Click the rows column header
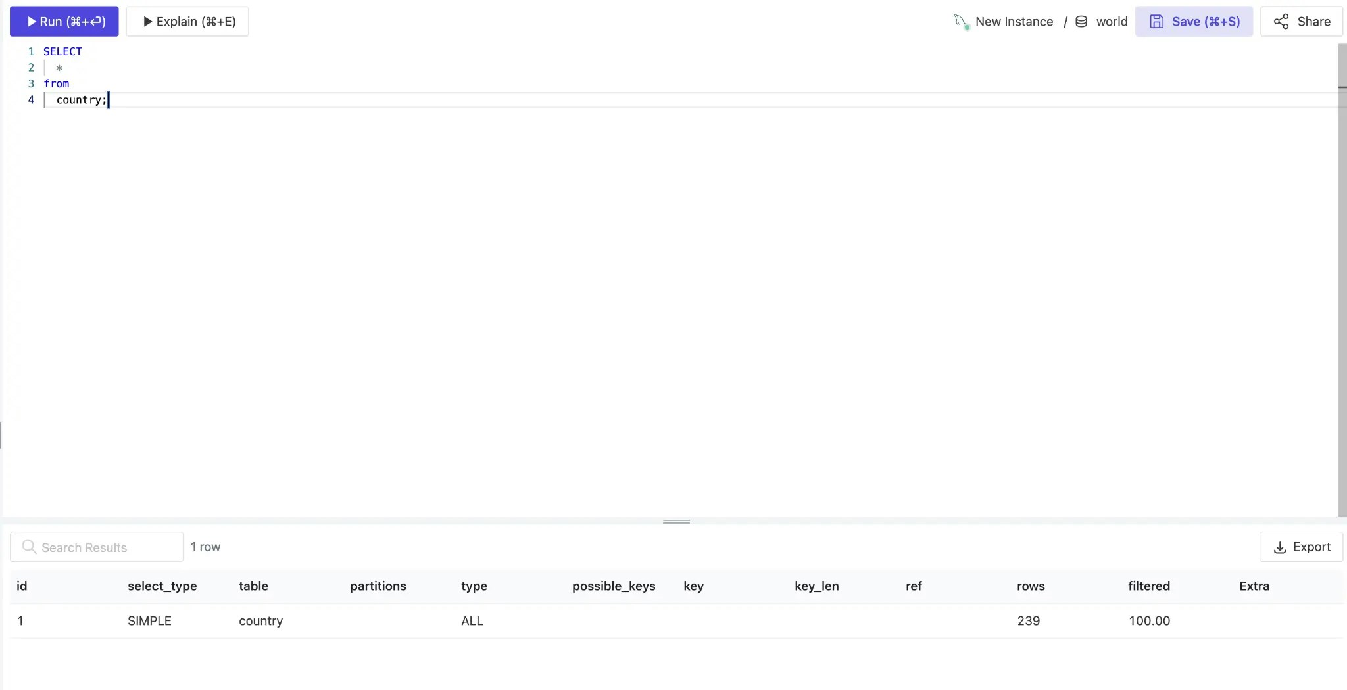The height and width of the screenshot is (690, 1347). (x=1031, y=586)
